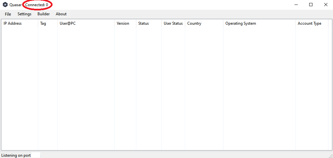Viewport: 333px width, 158px height.
Task: Close the Quasar window
Action: (x=325, y=5)
